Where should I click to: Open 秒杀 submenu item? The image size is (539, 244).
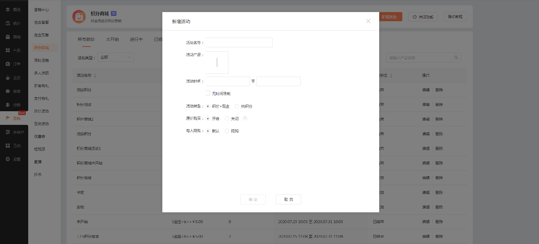pos(38,174)
